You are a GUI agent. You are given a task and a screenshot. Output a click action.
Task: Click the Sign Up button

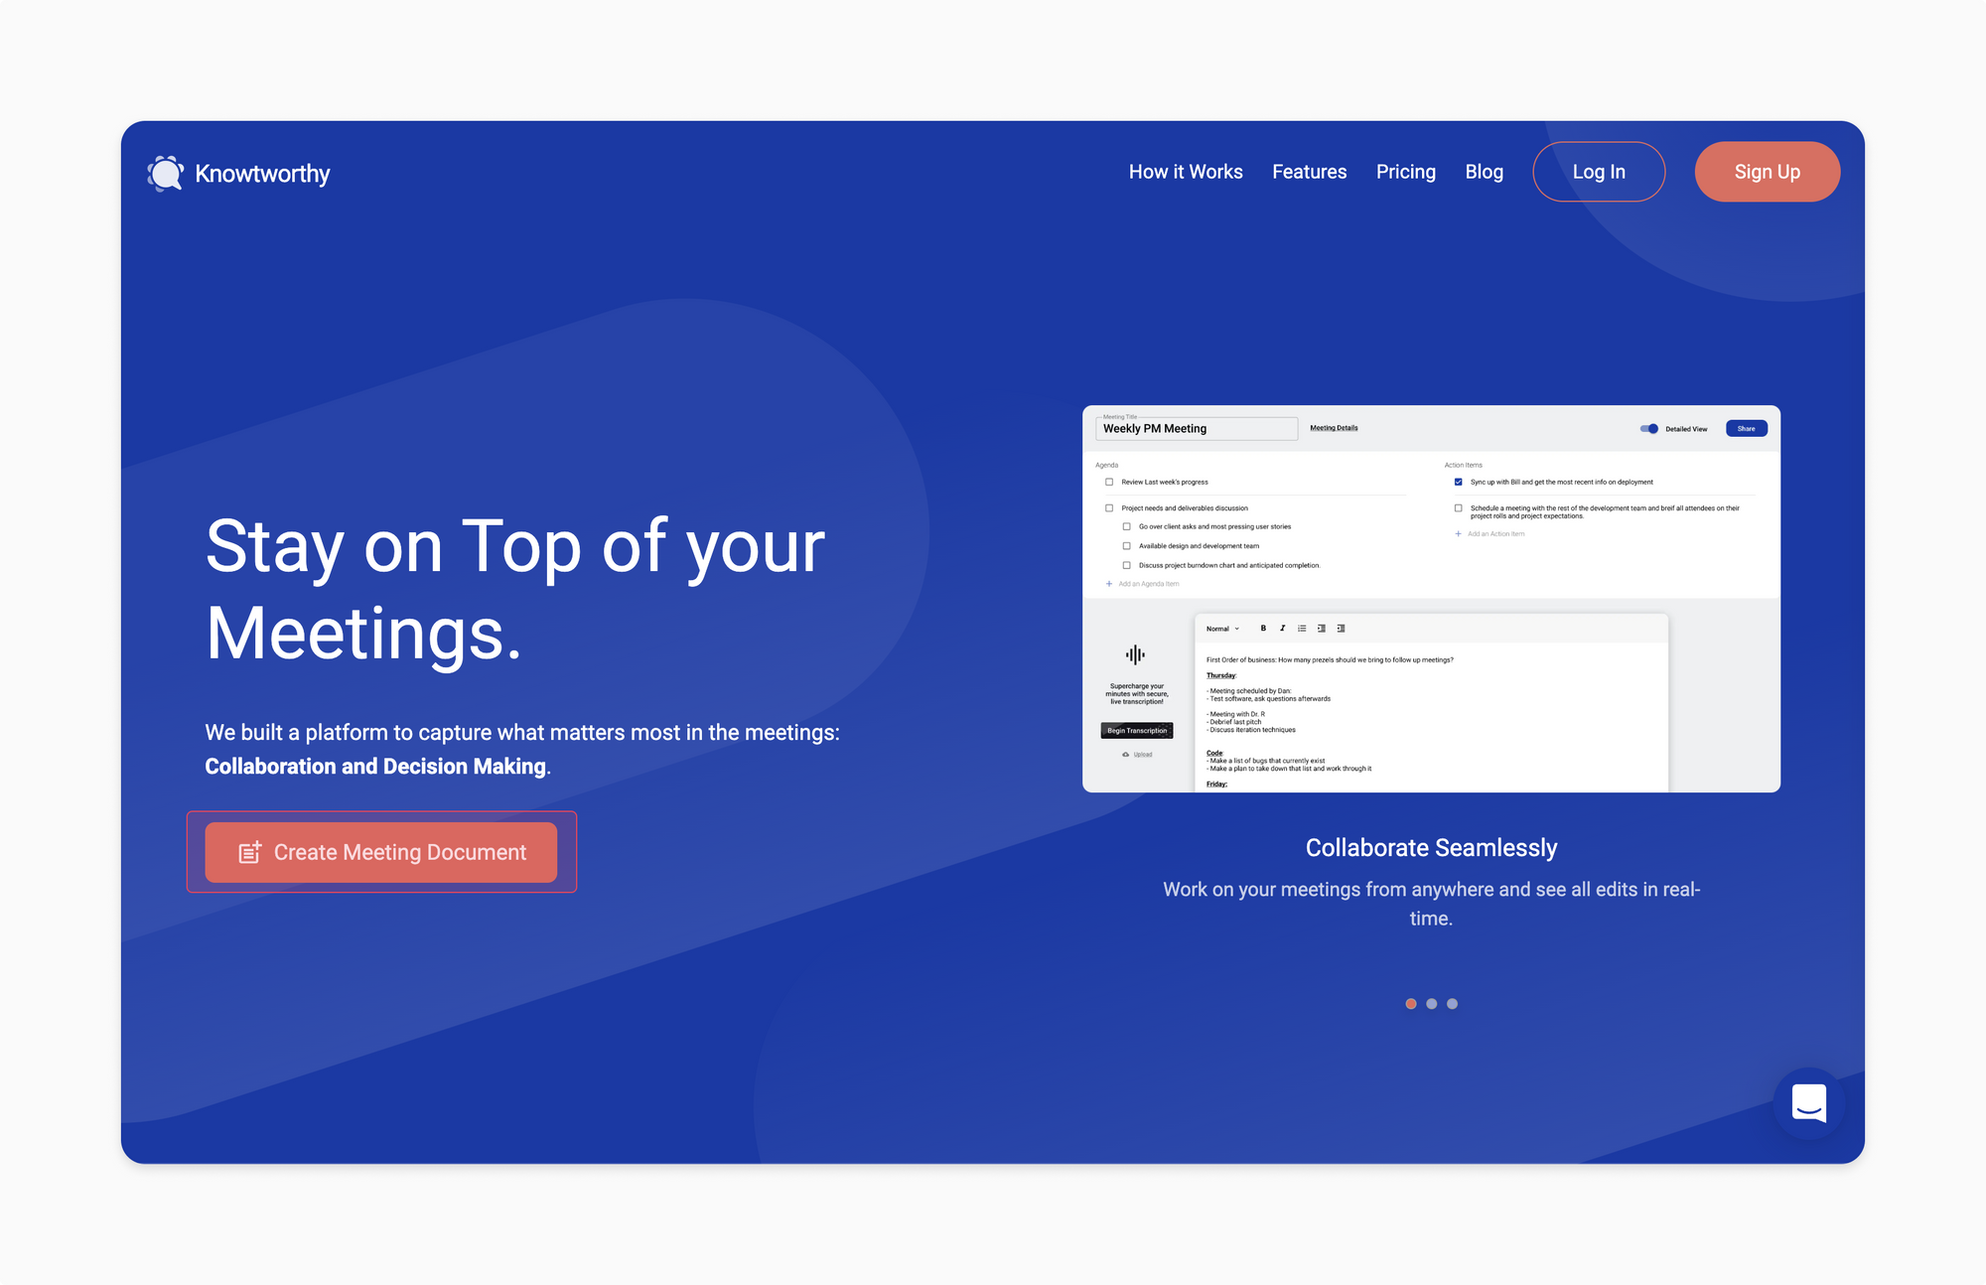(x=1768, y=172)
